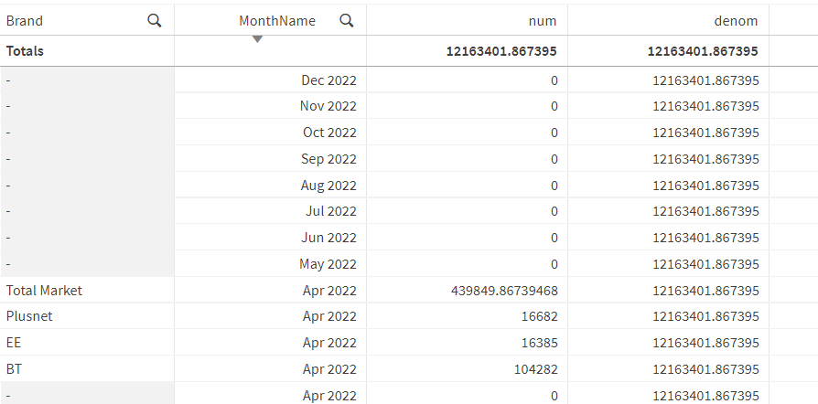This screenshot has height=404, width=818.
Task: Click the Brand column header label
Action: 25,20
